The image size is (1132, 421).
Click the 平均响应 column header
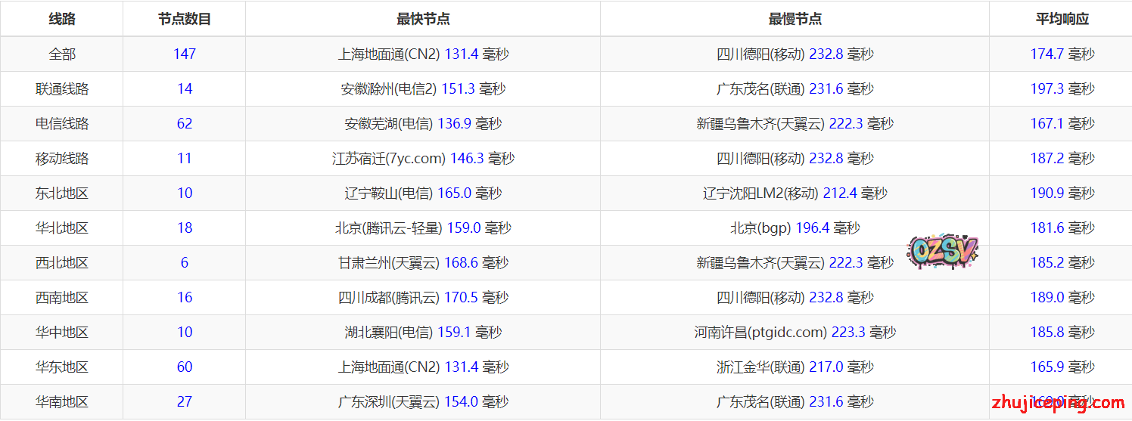coord(1062,19)
